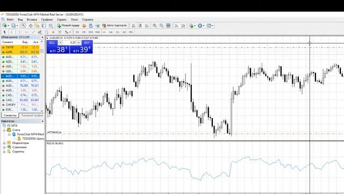
Task: Click the Новый ордер button
Action: [x=68, y=25]
